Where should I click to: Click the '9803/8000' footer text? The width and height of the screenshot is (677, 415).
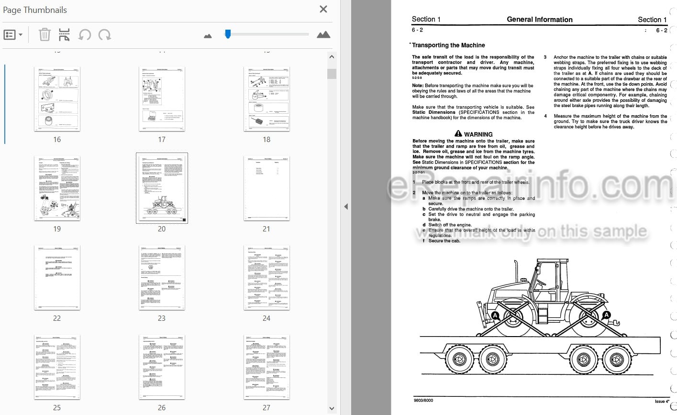[424, 402]
